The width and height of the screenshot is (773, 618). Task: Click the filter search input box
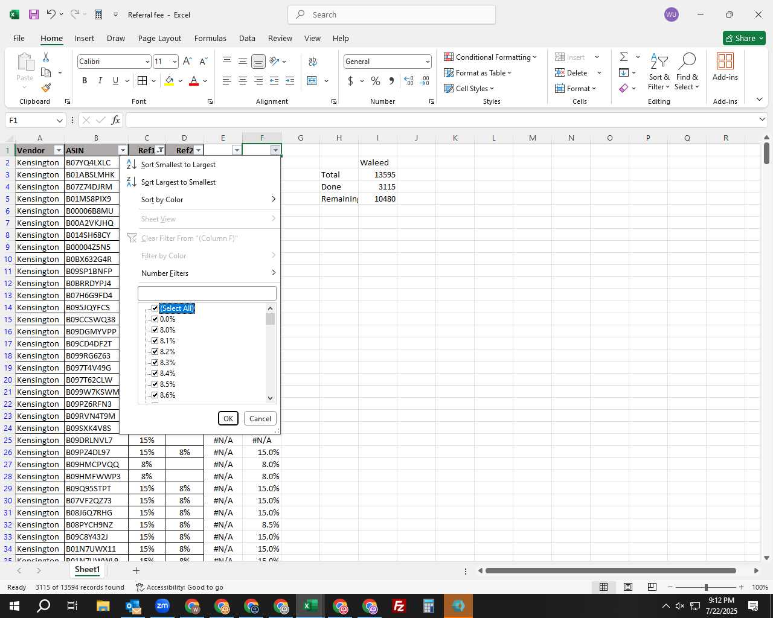click(207, 293)
